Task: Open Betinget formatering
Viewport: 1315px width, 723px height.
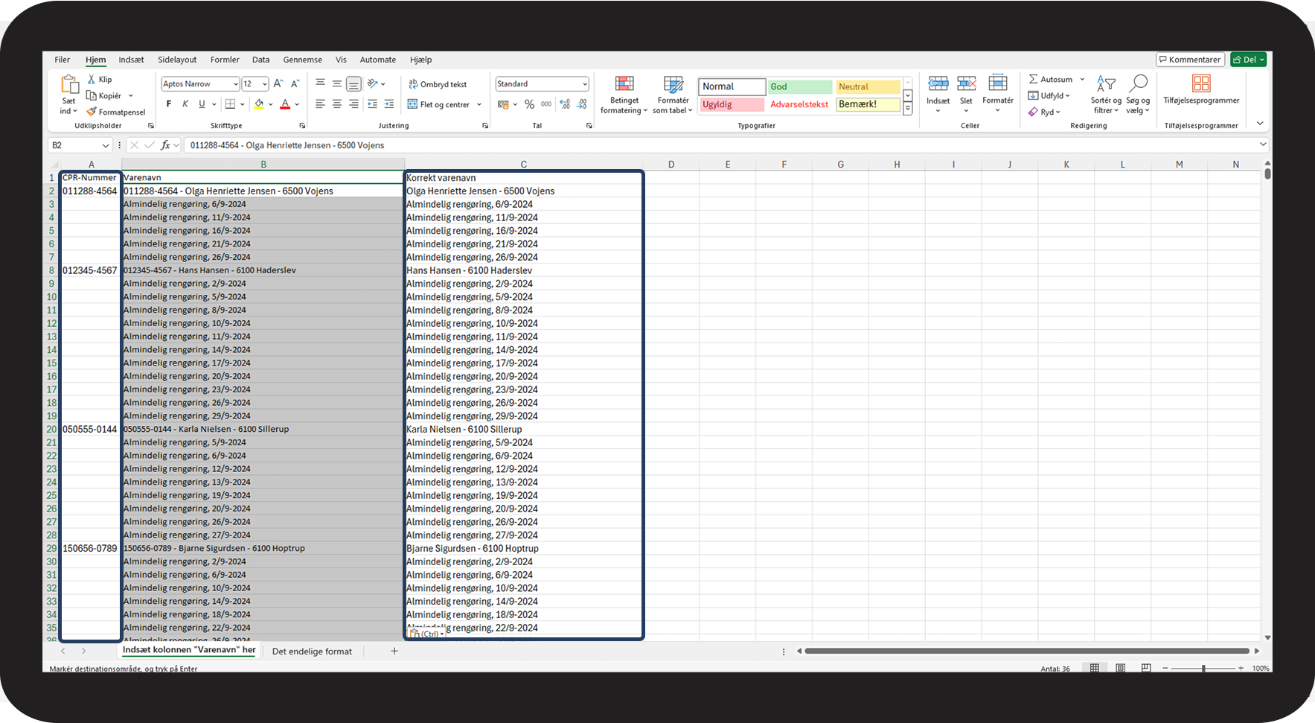Action: pyautogui.click(x=624, y=95)
